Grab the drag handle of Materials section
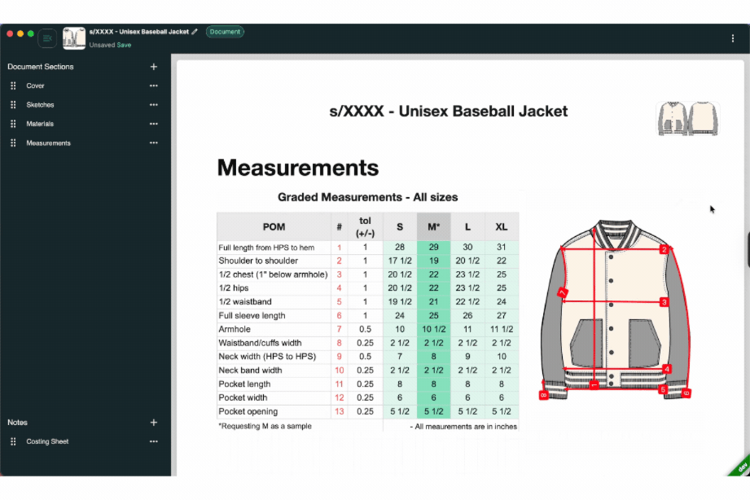The image size is (750, 500). [13, 124]
